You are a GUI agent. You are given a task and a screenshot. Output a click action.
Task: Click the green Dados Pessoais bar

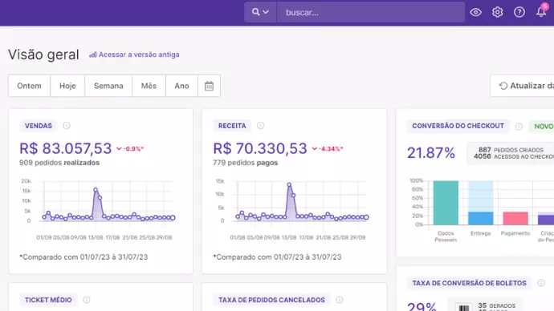pos(446,203)
